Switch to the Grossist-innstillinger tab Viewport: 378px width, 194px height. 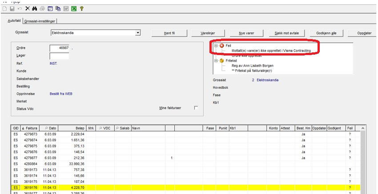coord(40,21)
